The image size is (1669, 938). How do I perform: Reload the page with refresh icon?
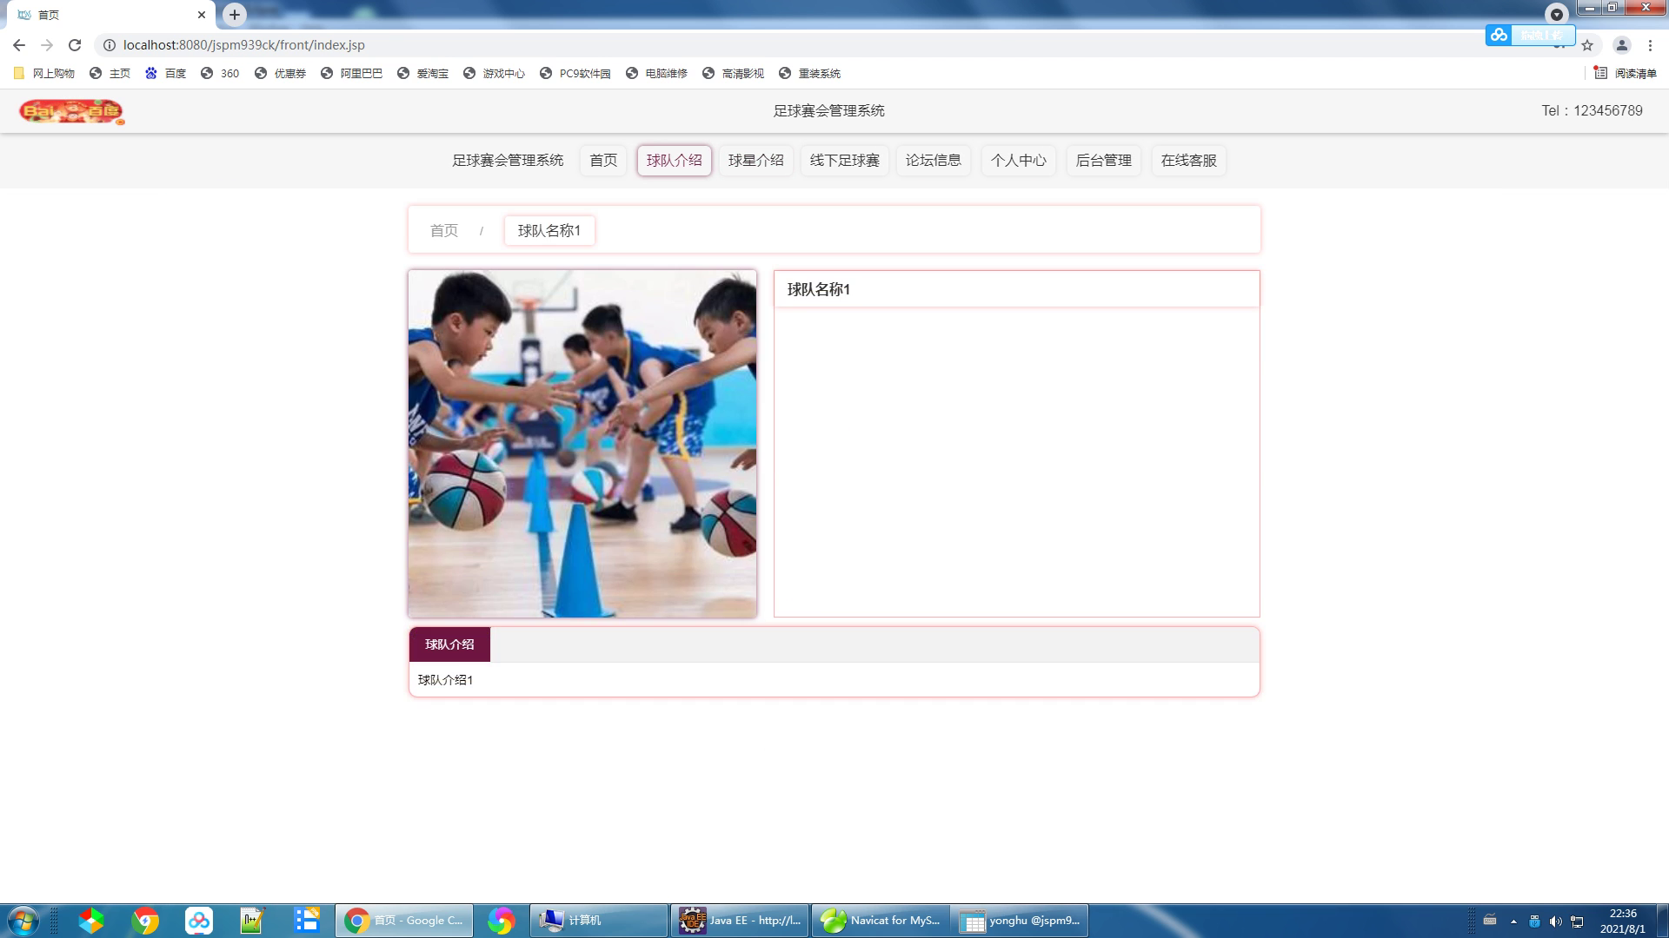coord(75,45)
